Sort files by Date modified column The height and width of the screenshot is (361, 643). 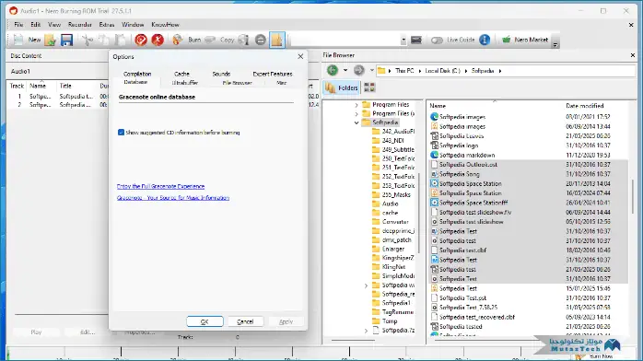point(585,106)
